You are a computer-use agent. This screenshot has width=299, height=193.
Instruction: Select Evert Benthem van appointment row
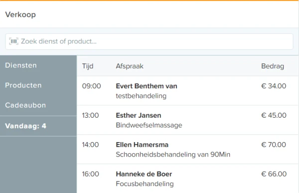tap(187, 91)
